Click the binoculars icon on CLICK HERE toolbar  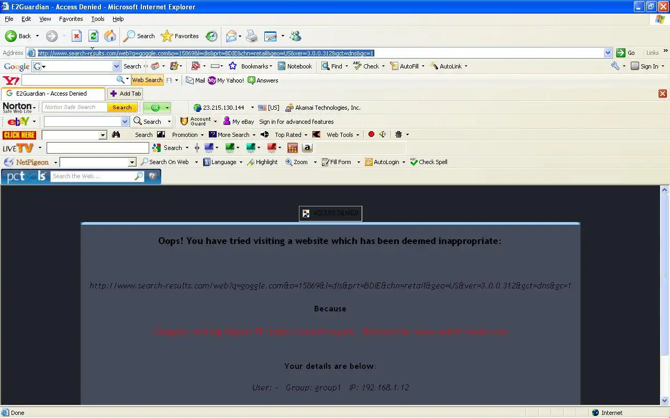click(x=116, y=135)
